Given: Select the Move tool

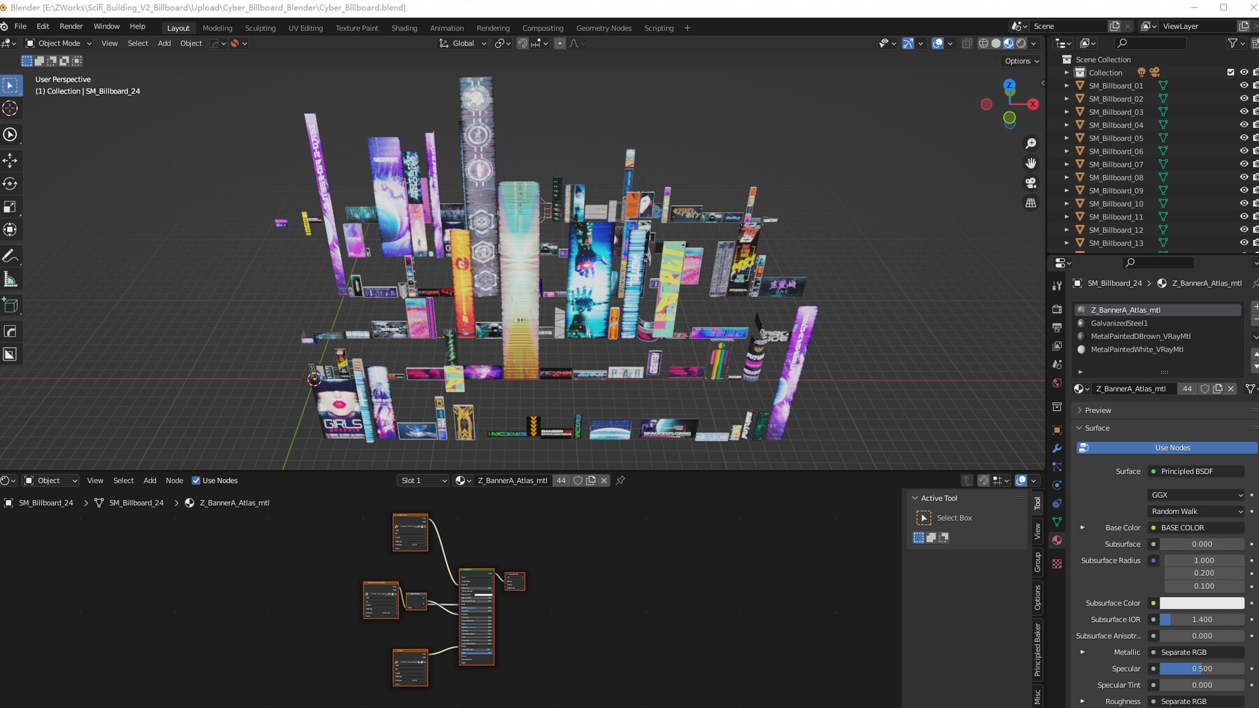Looking at the screenshot, I should click(x=10, y=161).
